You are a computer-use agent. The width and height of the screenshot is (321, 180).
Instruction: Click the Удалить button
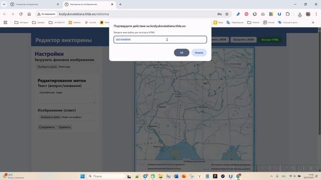pos(65,127)
